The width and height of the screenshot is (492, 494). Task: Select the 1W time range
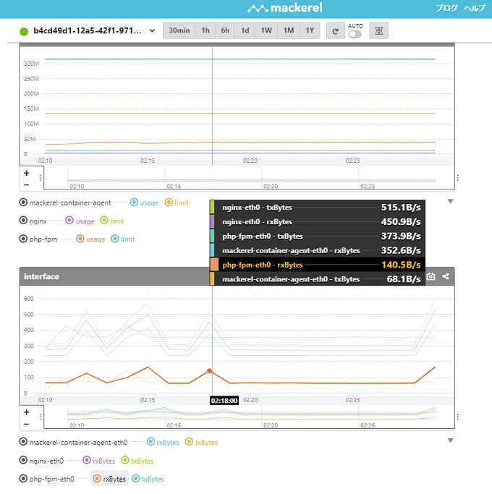coord(266,30)
